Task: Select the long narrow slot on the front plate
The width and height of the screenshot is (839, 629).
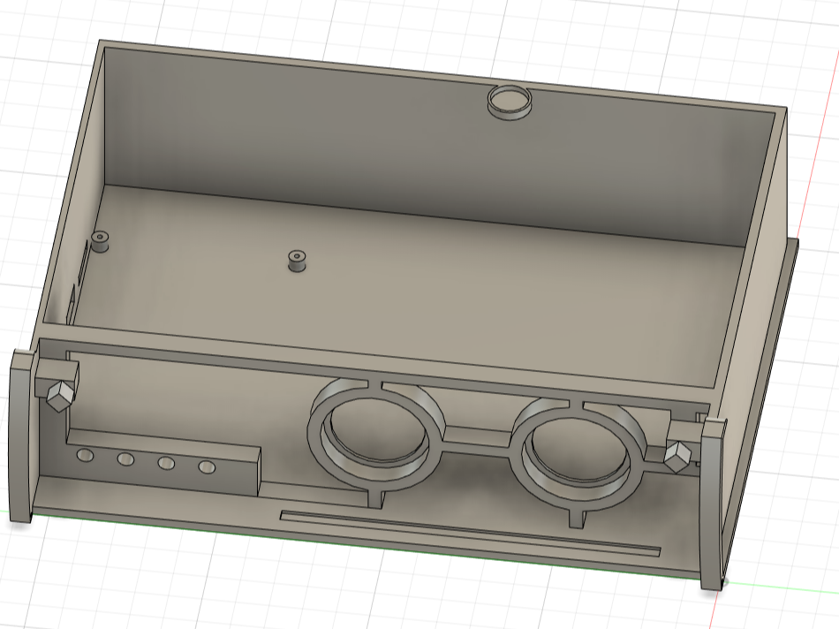Action: coord(471,533)
